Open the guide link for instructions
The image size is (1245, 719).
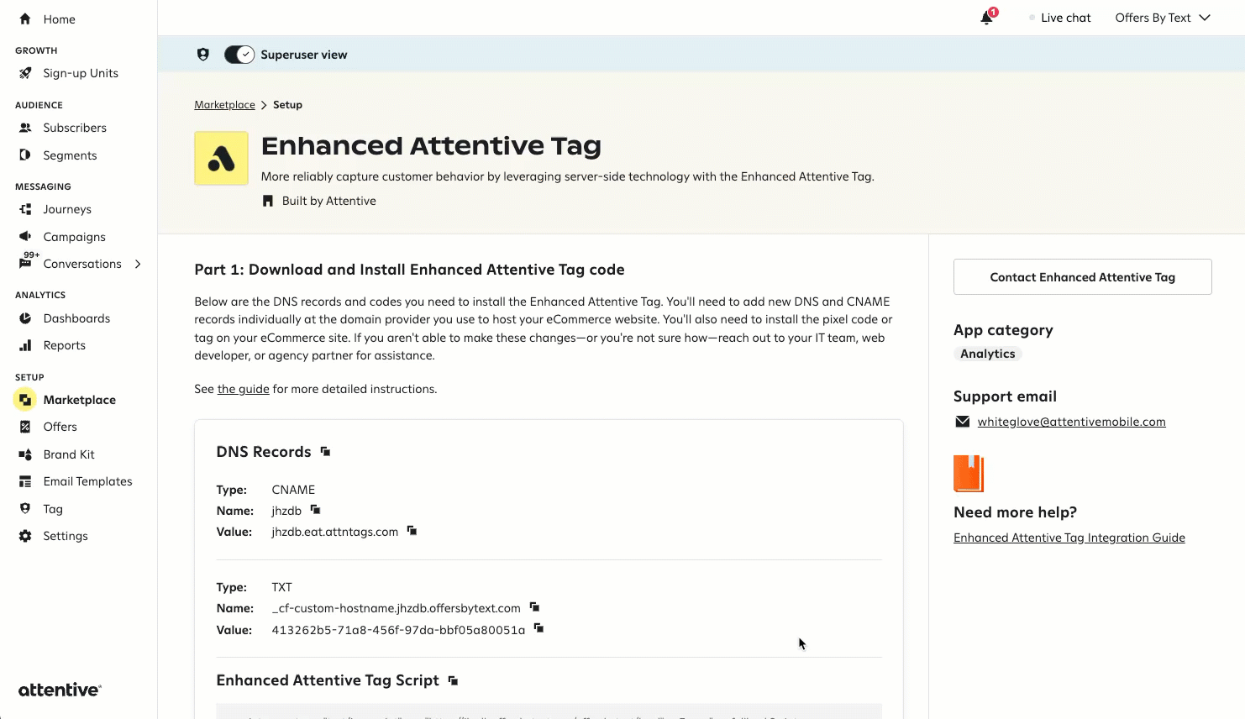coord(243,389)
